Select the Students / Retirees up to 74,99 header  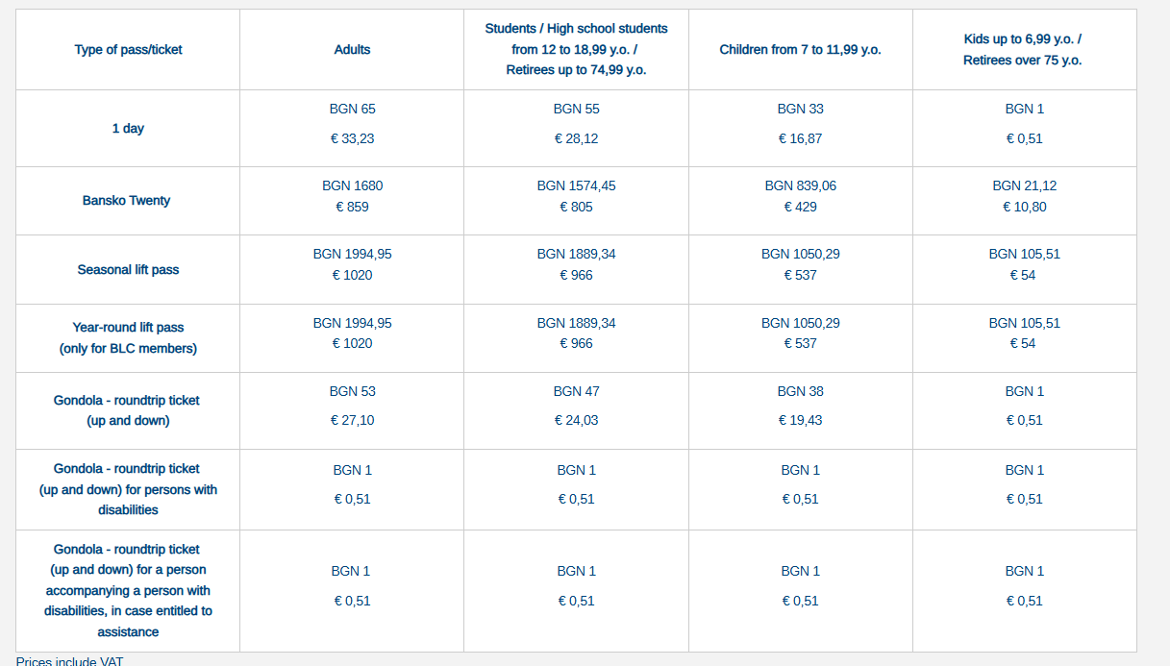point(576,50)
